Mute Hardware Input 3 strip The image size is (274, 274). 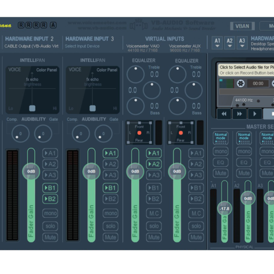coord(111,237)
